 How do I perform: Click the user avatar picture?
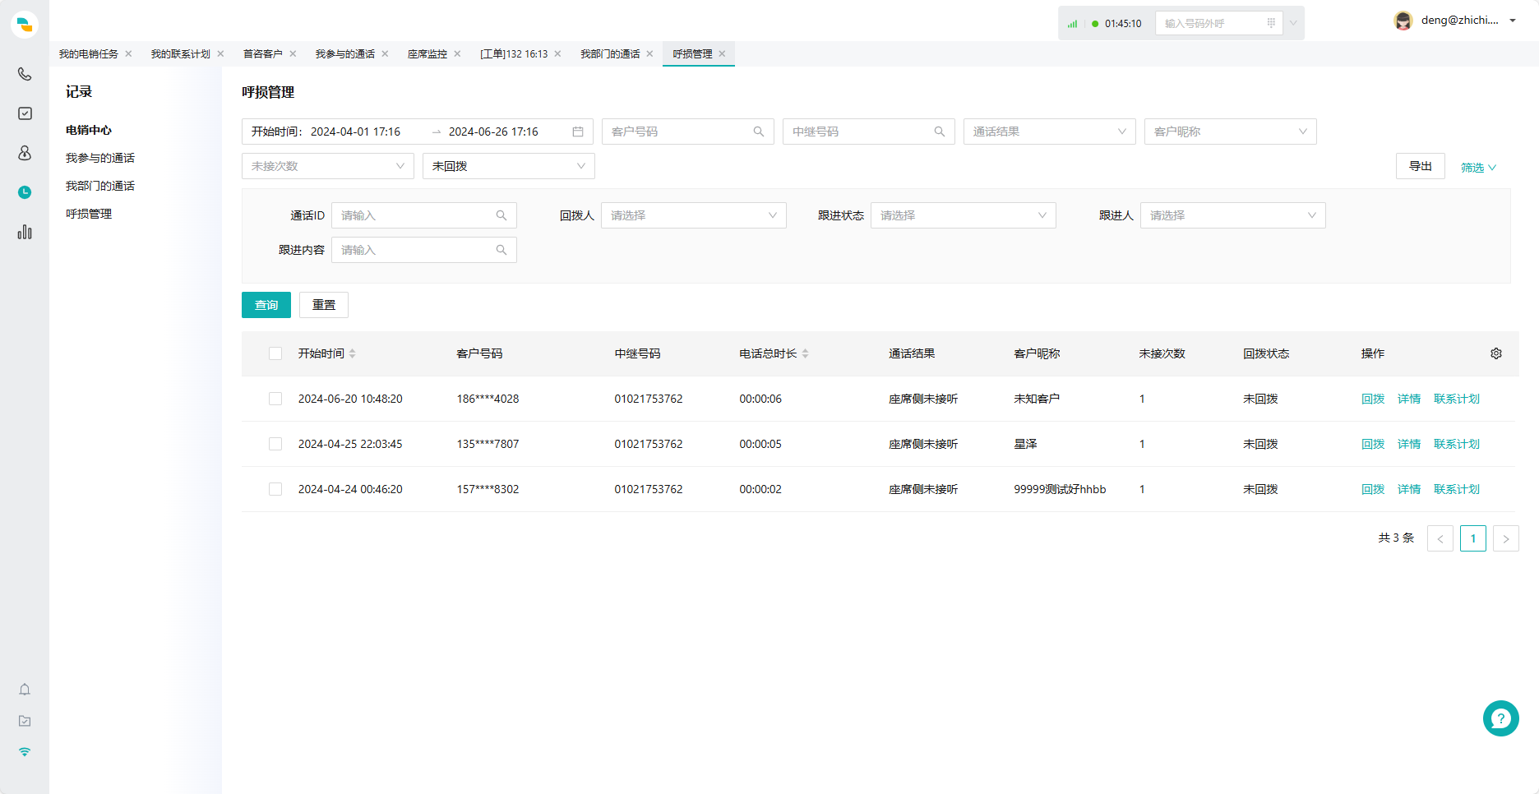pos(1403,21)
